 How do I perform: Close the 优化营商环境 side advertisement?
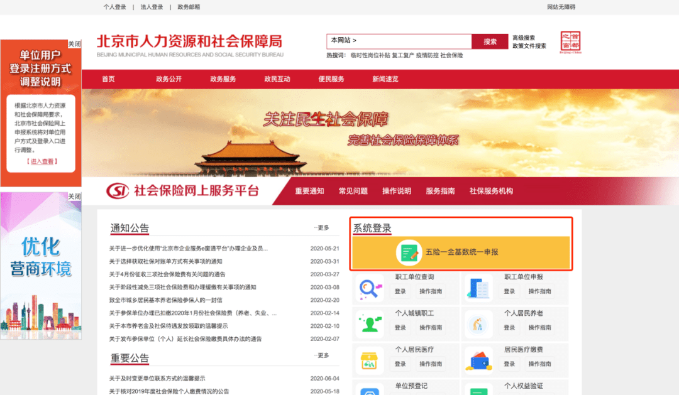[74, 197]
